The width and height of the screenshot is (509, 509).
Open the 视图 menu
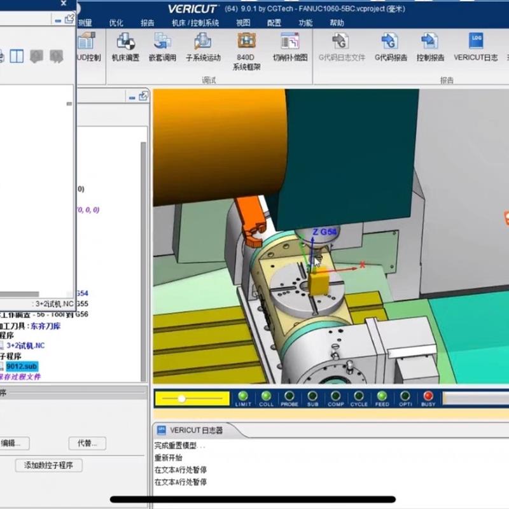coord(243,23)
